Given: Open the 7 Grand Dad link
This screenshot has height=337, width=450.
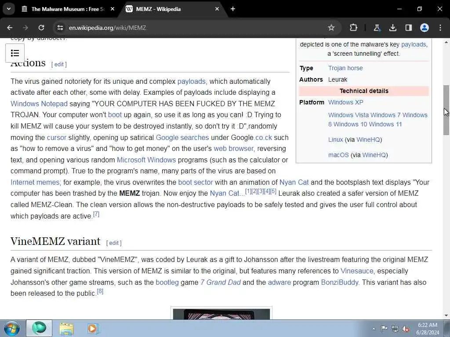Looking at the screenshot, I should coord(221,282).
